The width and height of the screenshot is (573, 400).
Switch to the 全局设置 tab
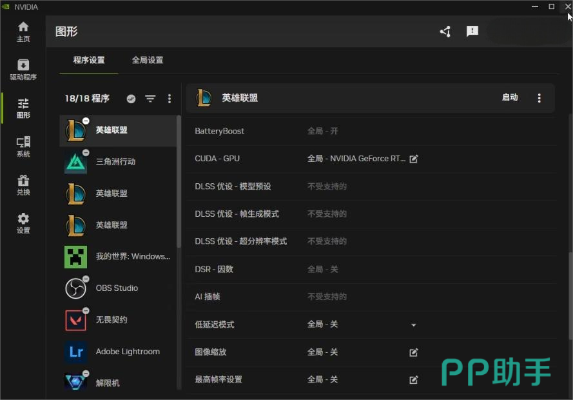point(148,60)
